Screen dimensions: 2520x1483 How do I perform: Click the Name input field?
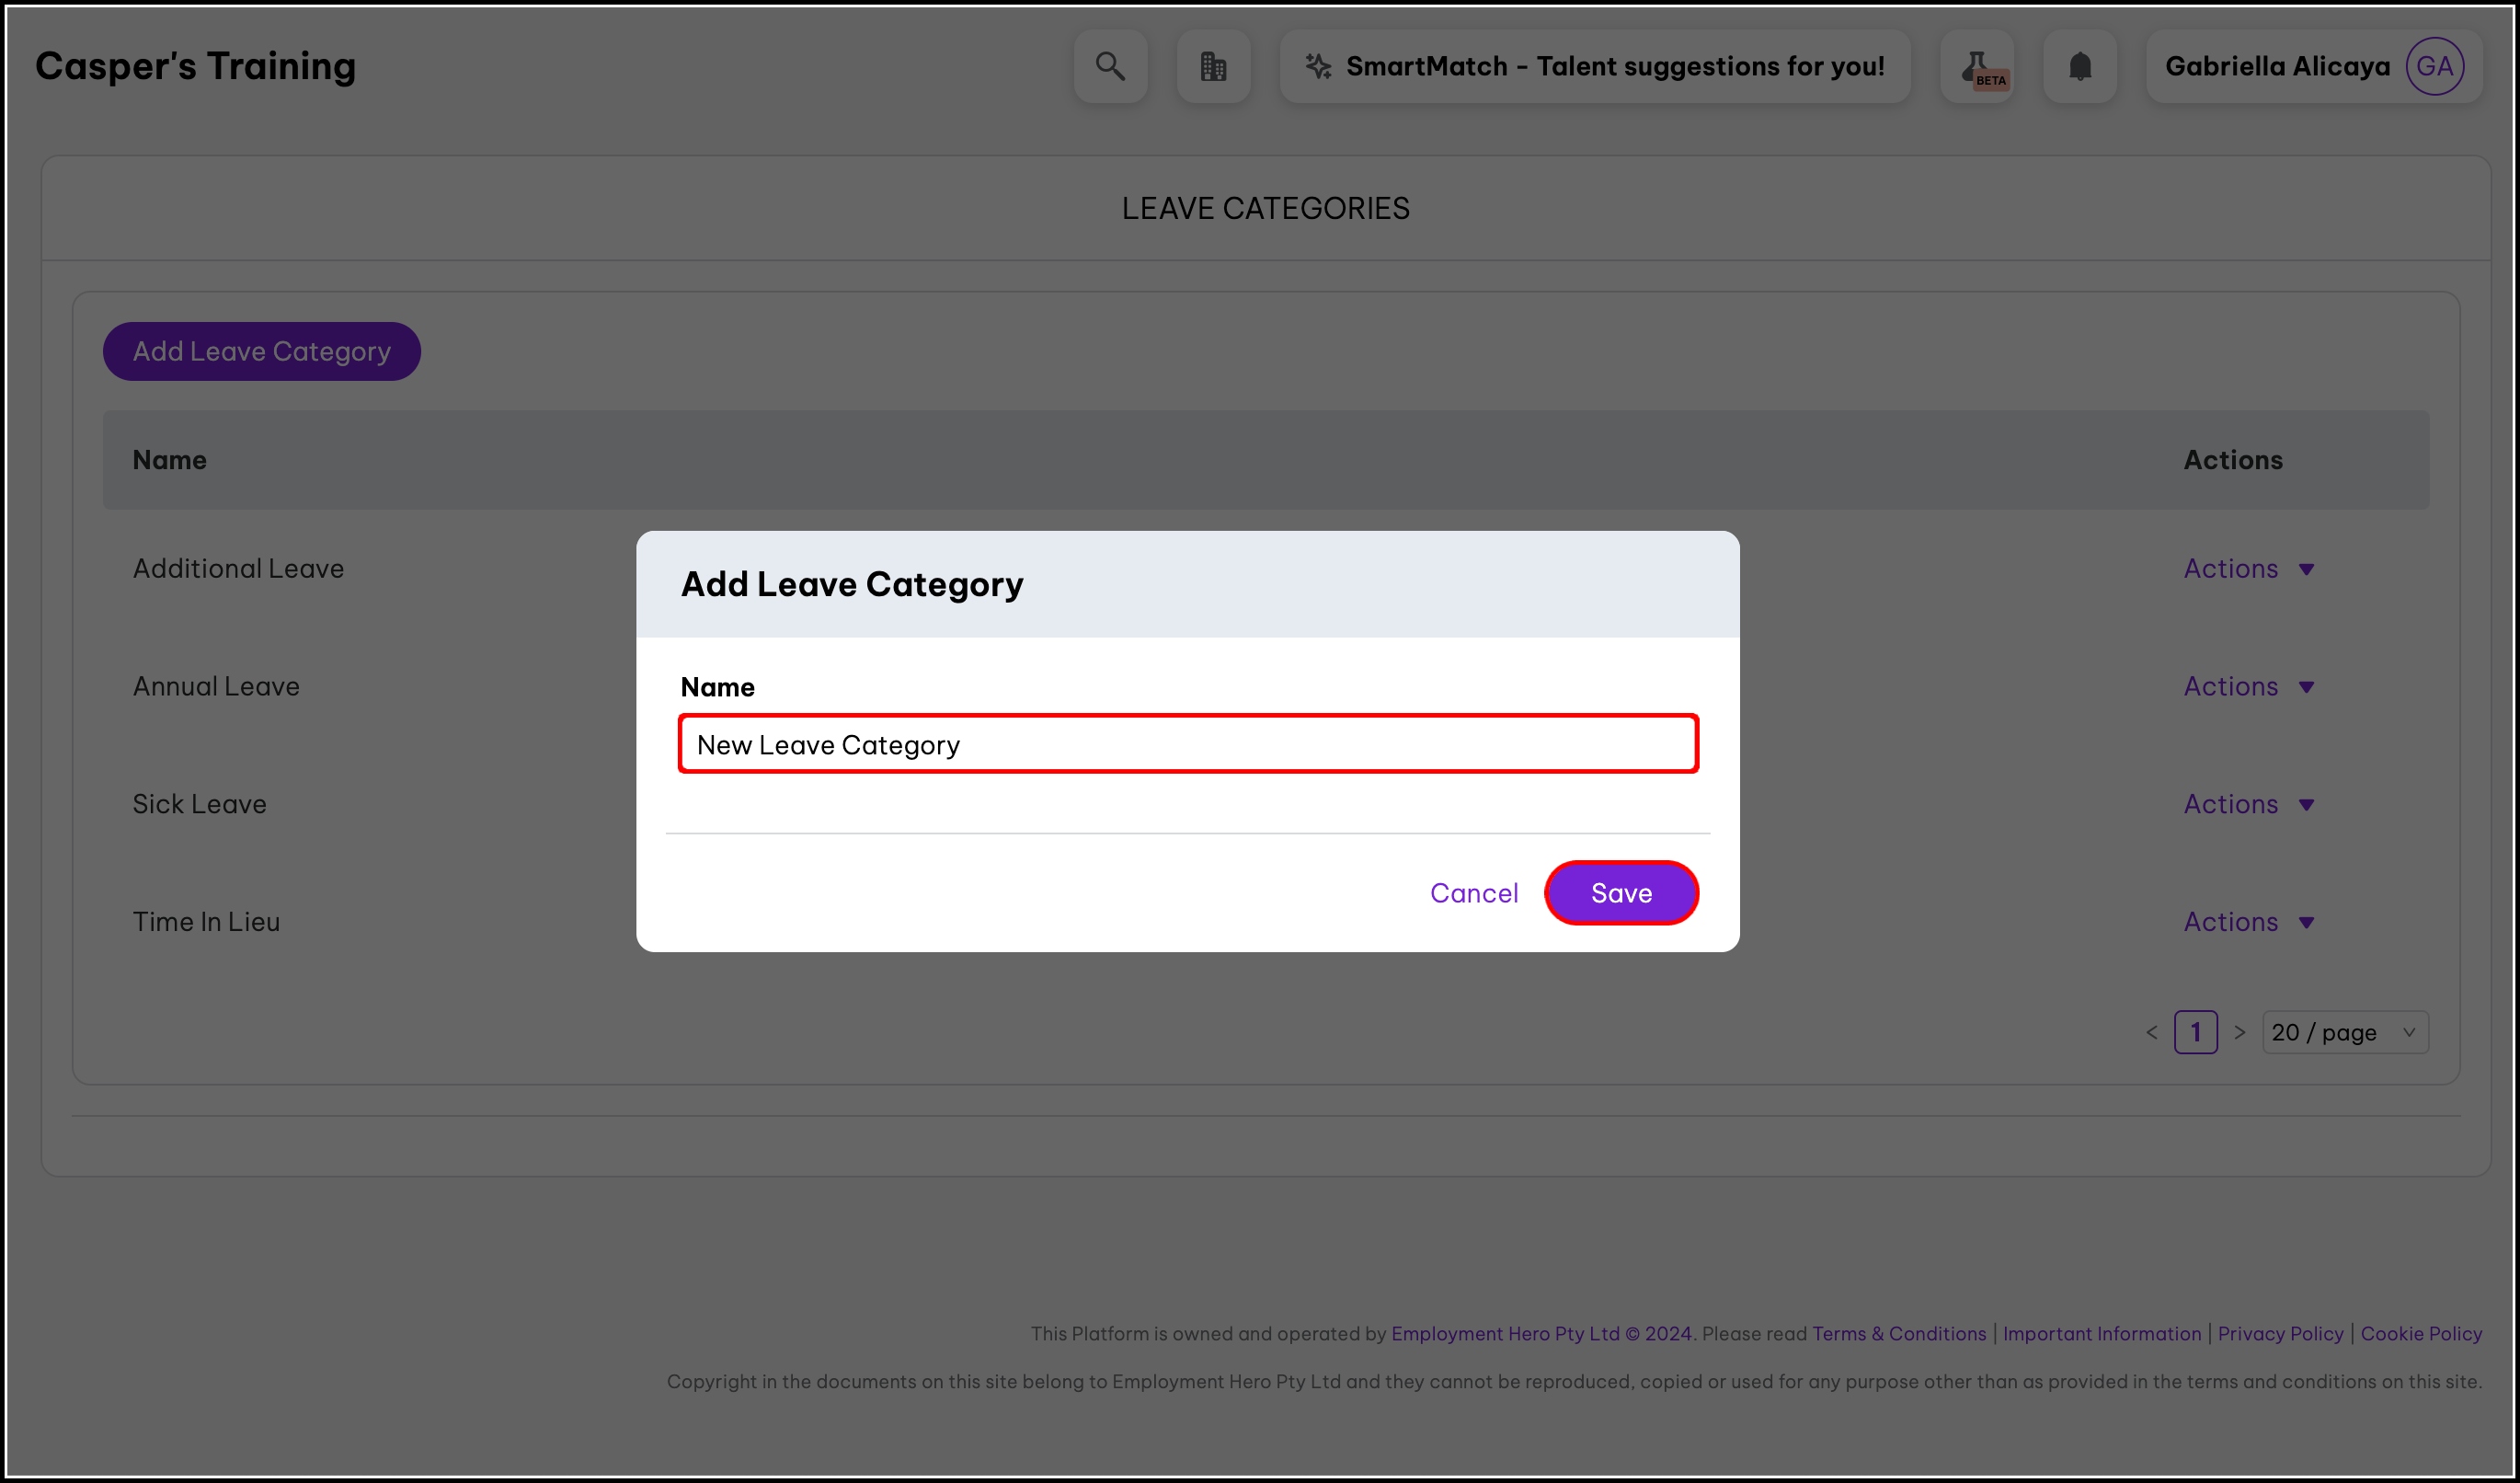1188,744
